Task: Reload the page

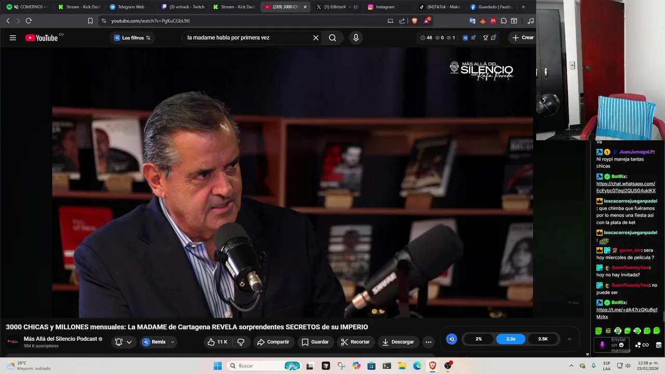Action: coord(29,21)
